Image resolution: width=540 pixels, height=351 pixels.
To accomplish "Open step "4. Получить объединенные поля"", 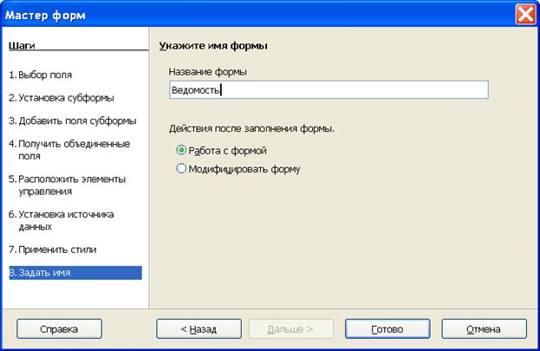I will [69, 149].
